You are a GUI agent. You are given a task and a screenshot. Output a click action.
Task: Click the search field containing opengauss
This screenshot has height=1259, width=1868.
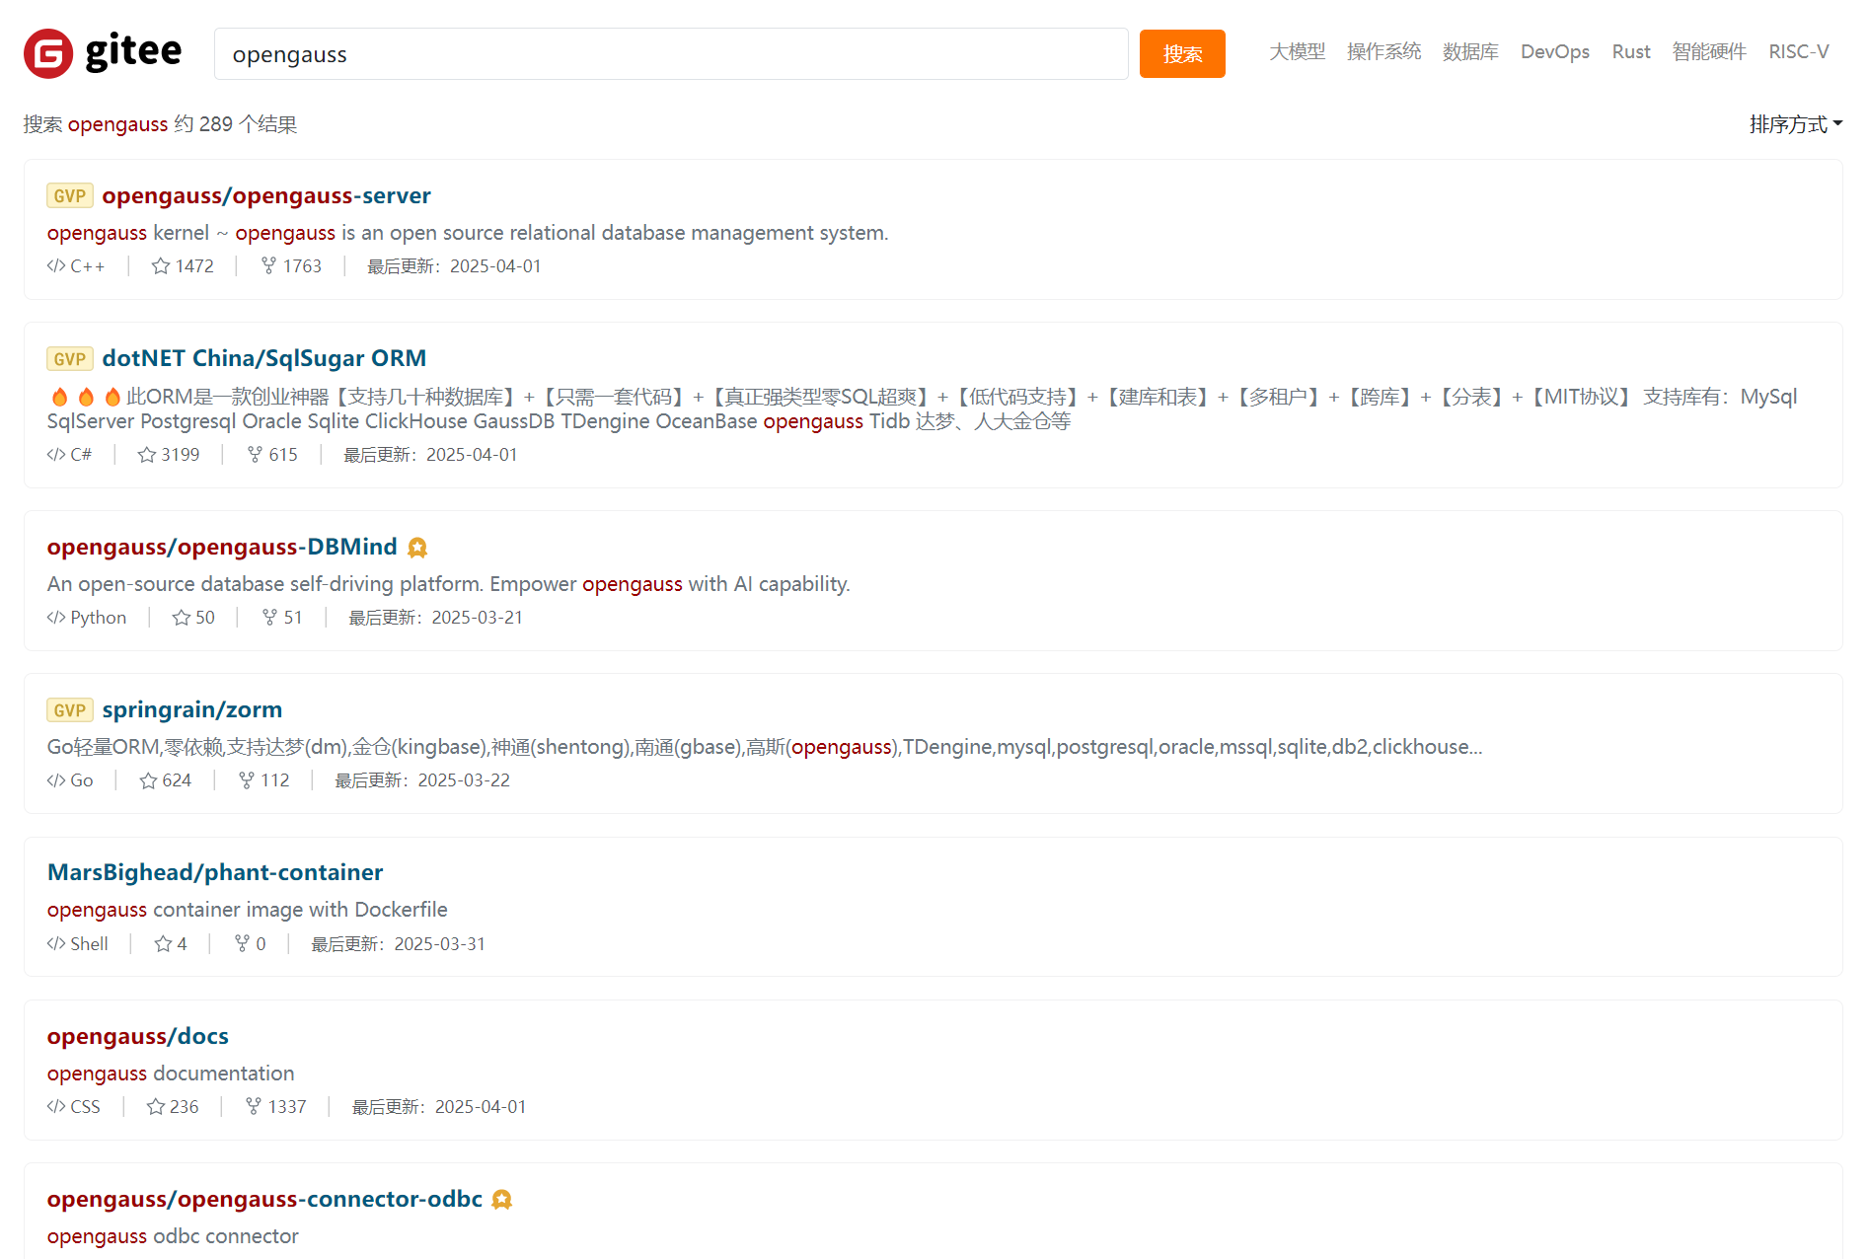tap(671, 54)
